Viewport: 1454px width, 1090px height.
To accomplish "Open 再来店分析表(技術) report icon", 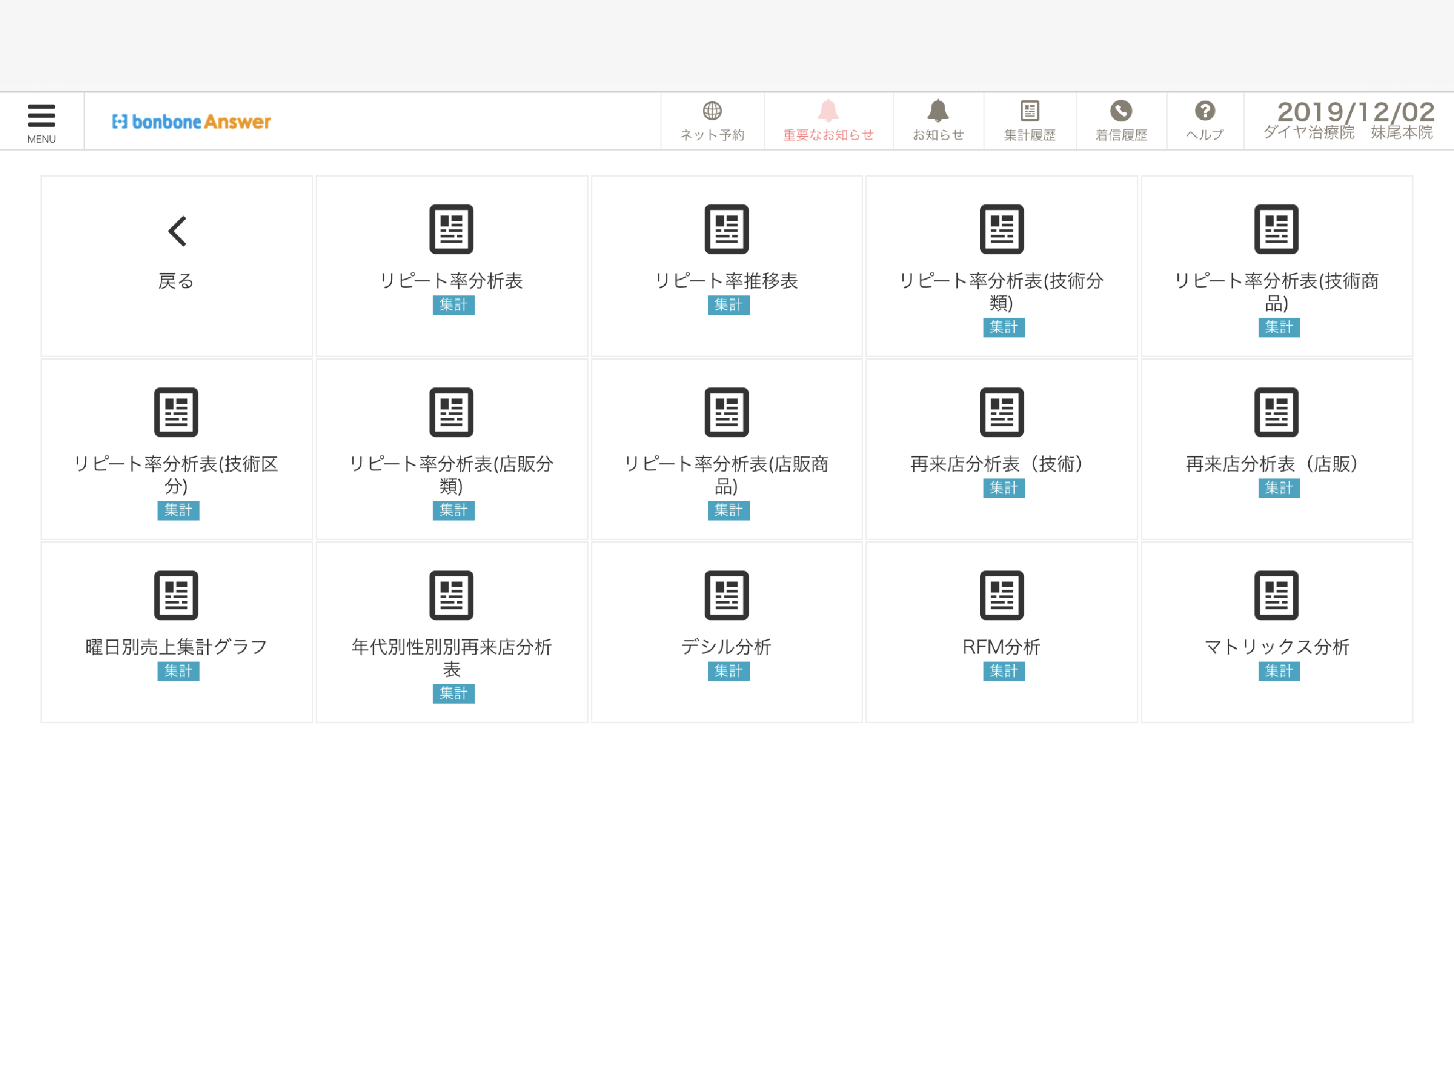I will coord(1002,412).
